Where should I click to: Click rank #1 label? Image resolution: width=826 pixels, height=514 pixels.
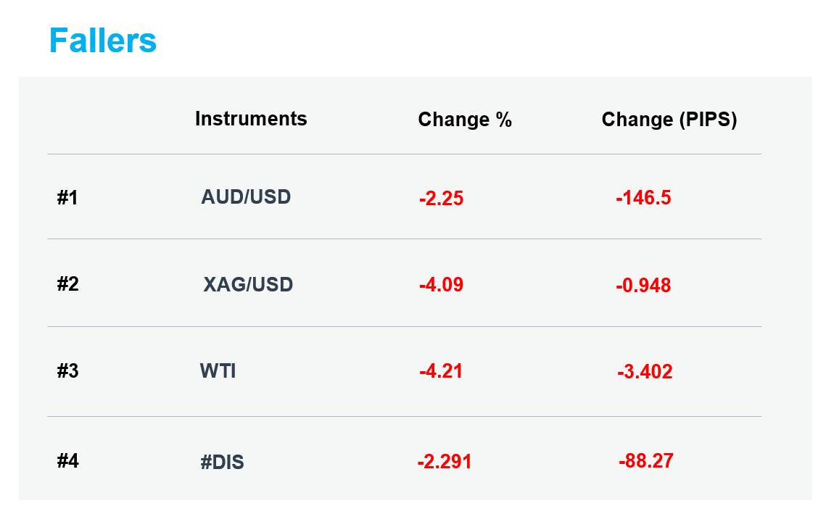click(x=67, y=197)
